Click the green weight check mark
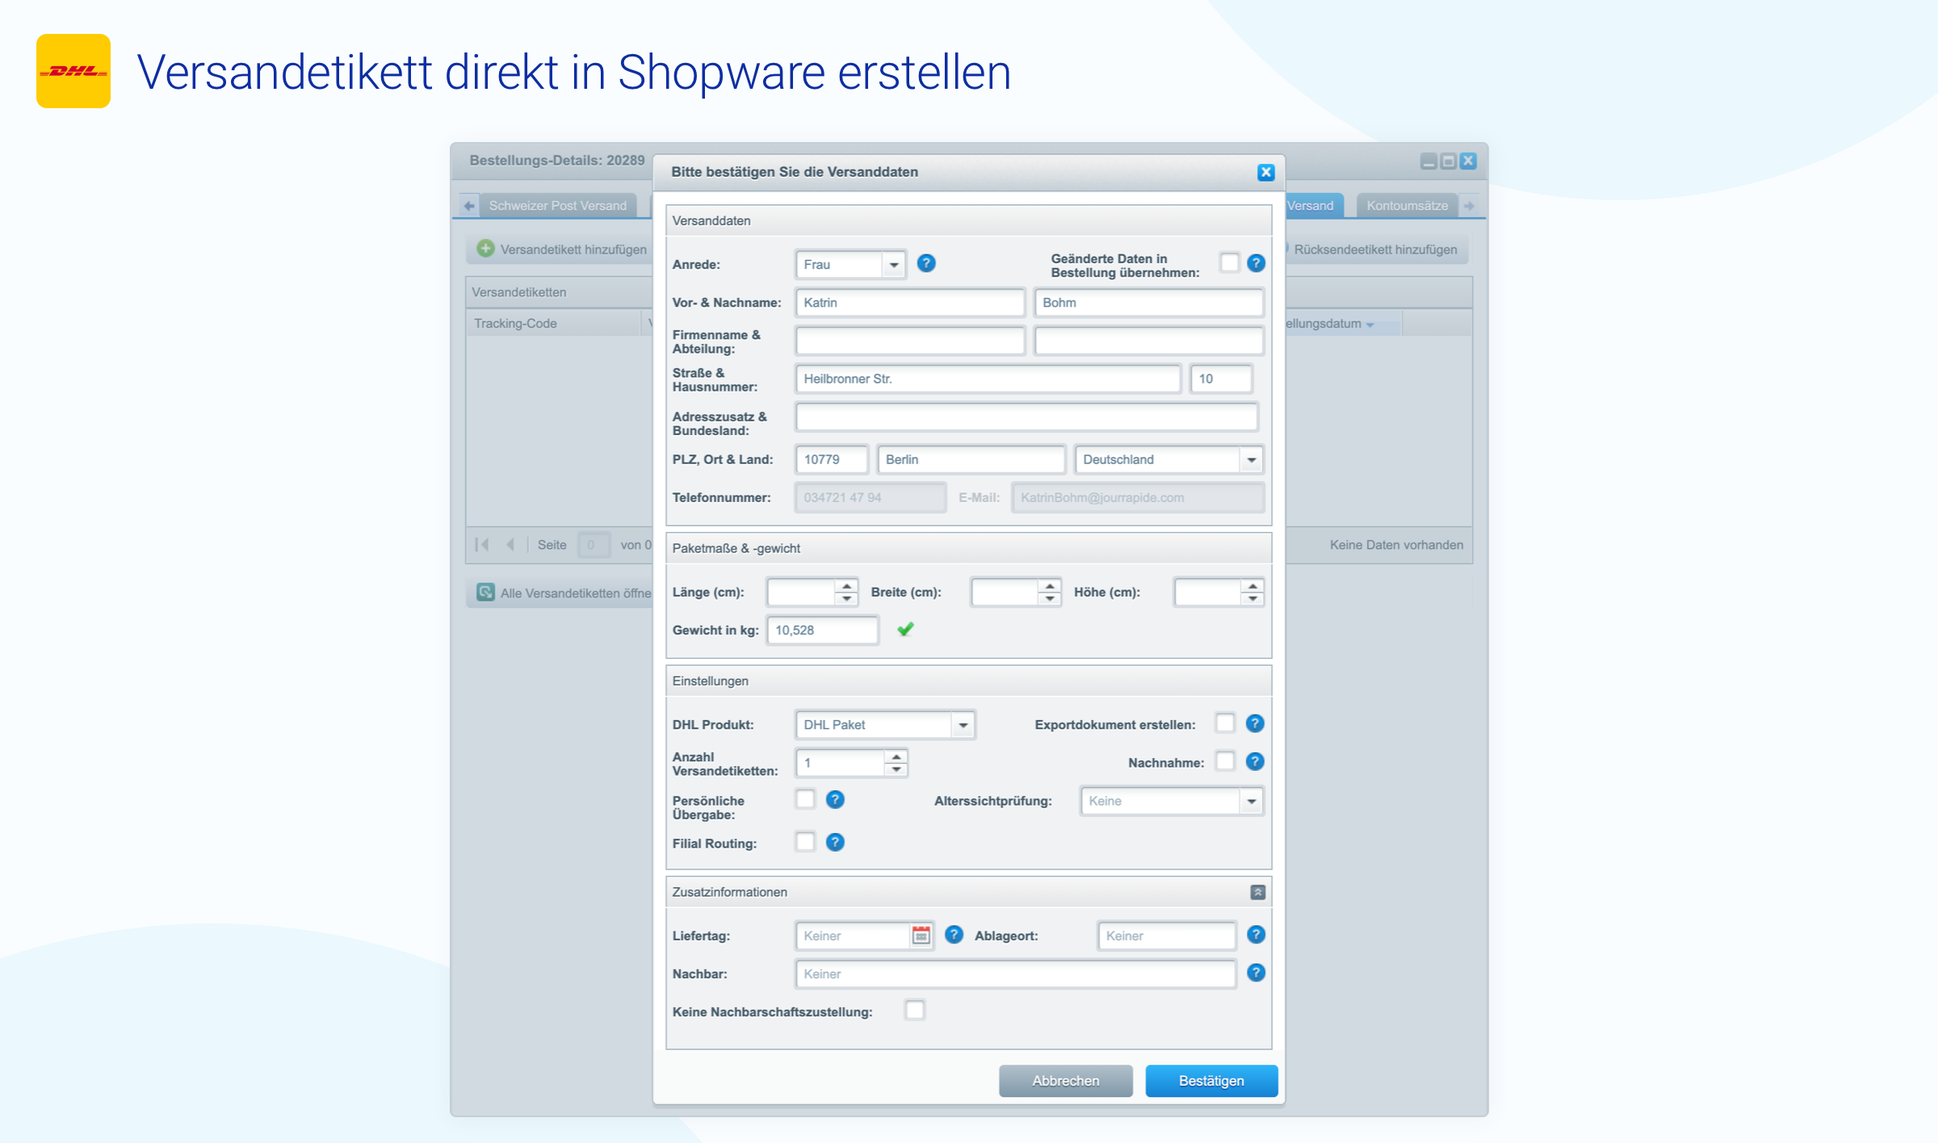The height and width of the screenshot is (1143, 1938). tap(905, 629)
